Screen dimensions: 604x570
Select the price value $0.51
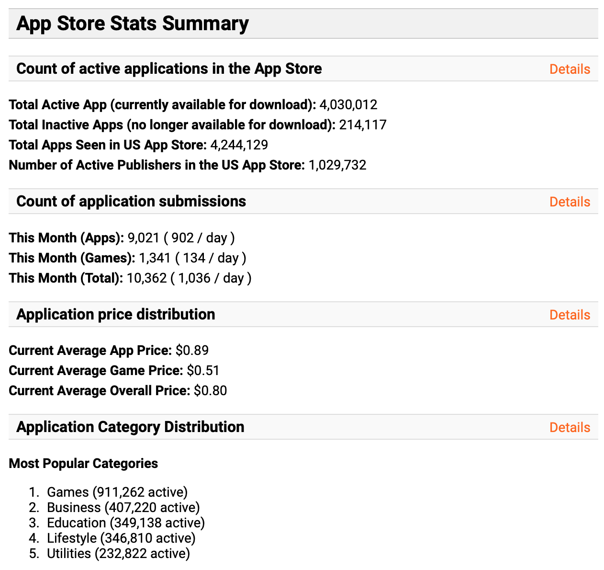(203, 371)
